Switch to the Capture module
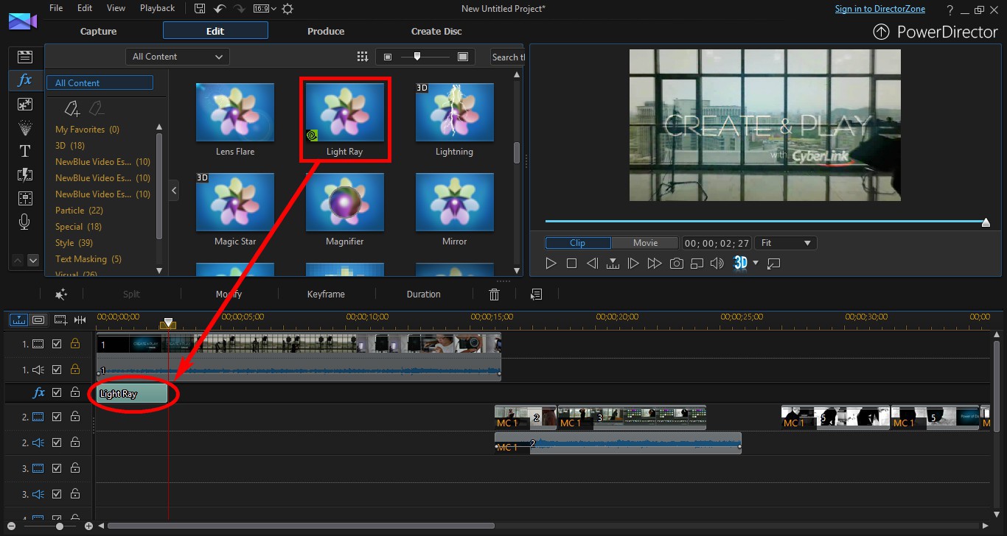 [99, 31]
